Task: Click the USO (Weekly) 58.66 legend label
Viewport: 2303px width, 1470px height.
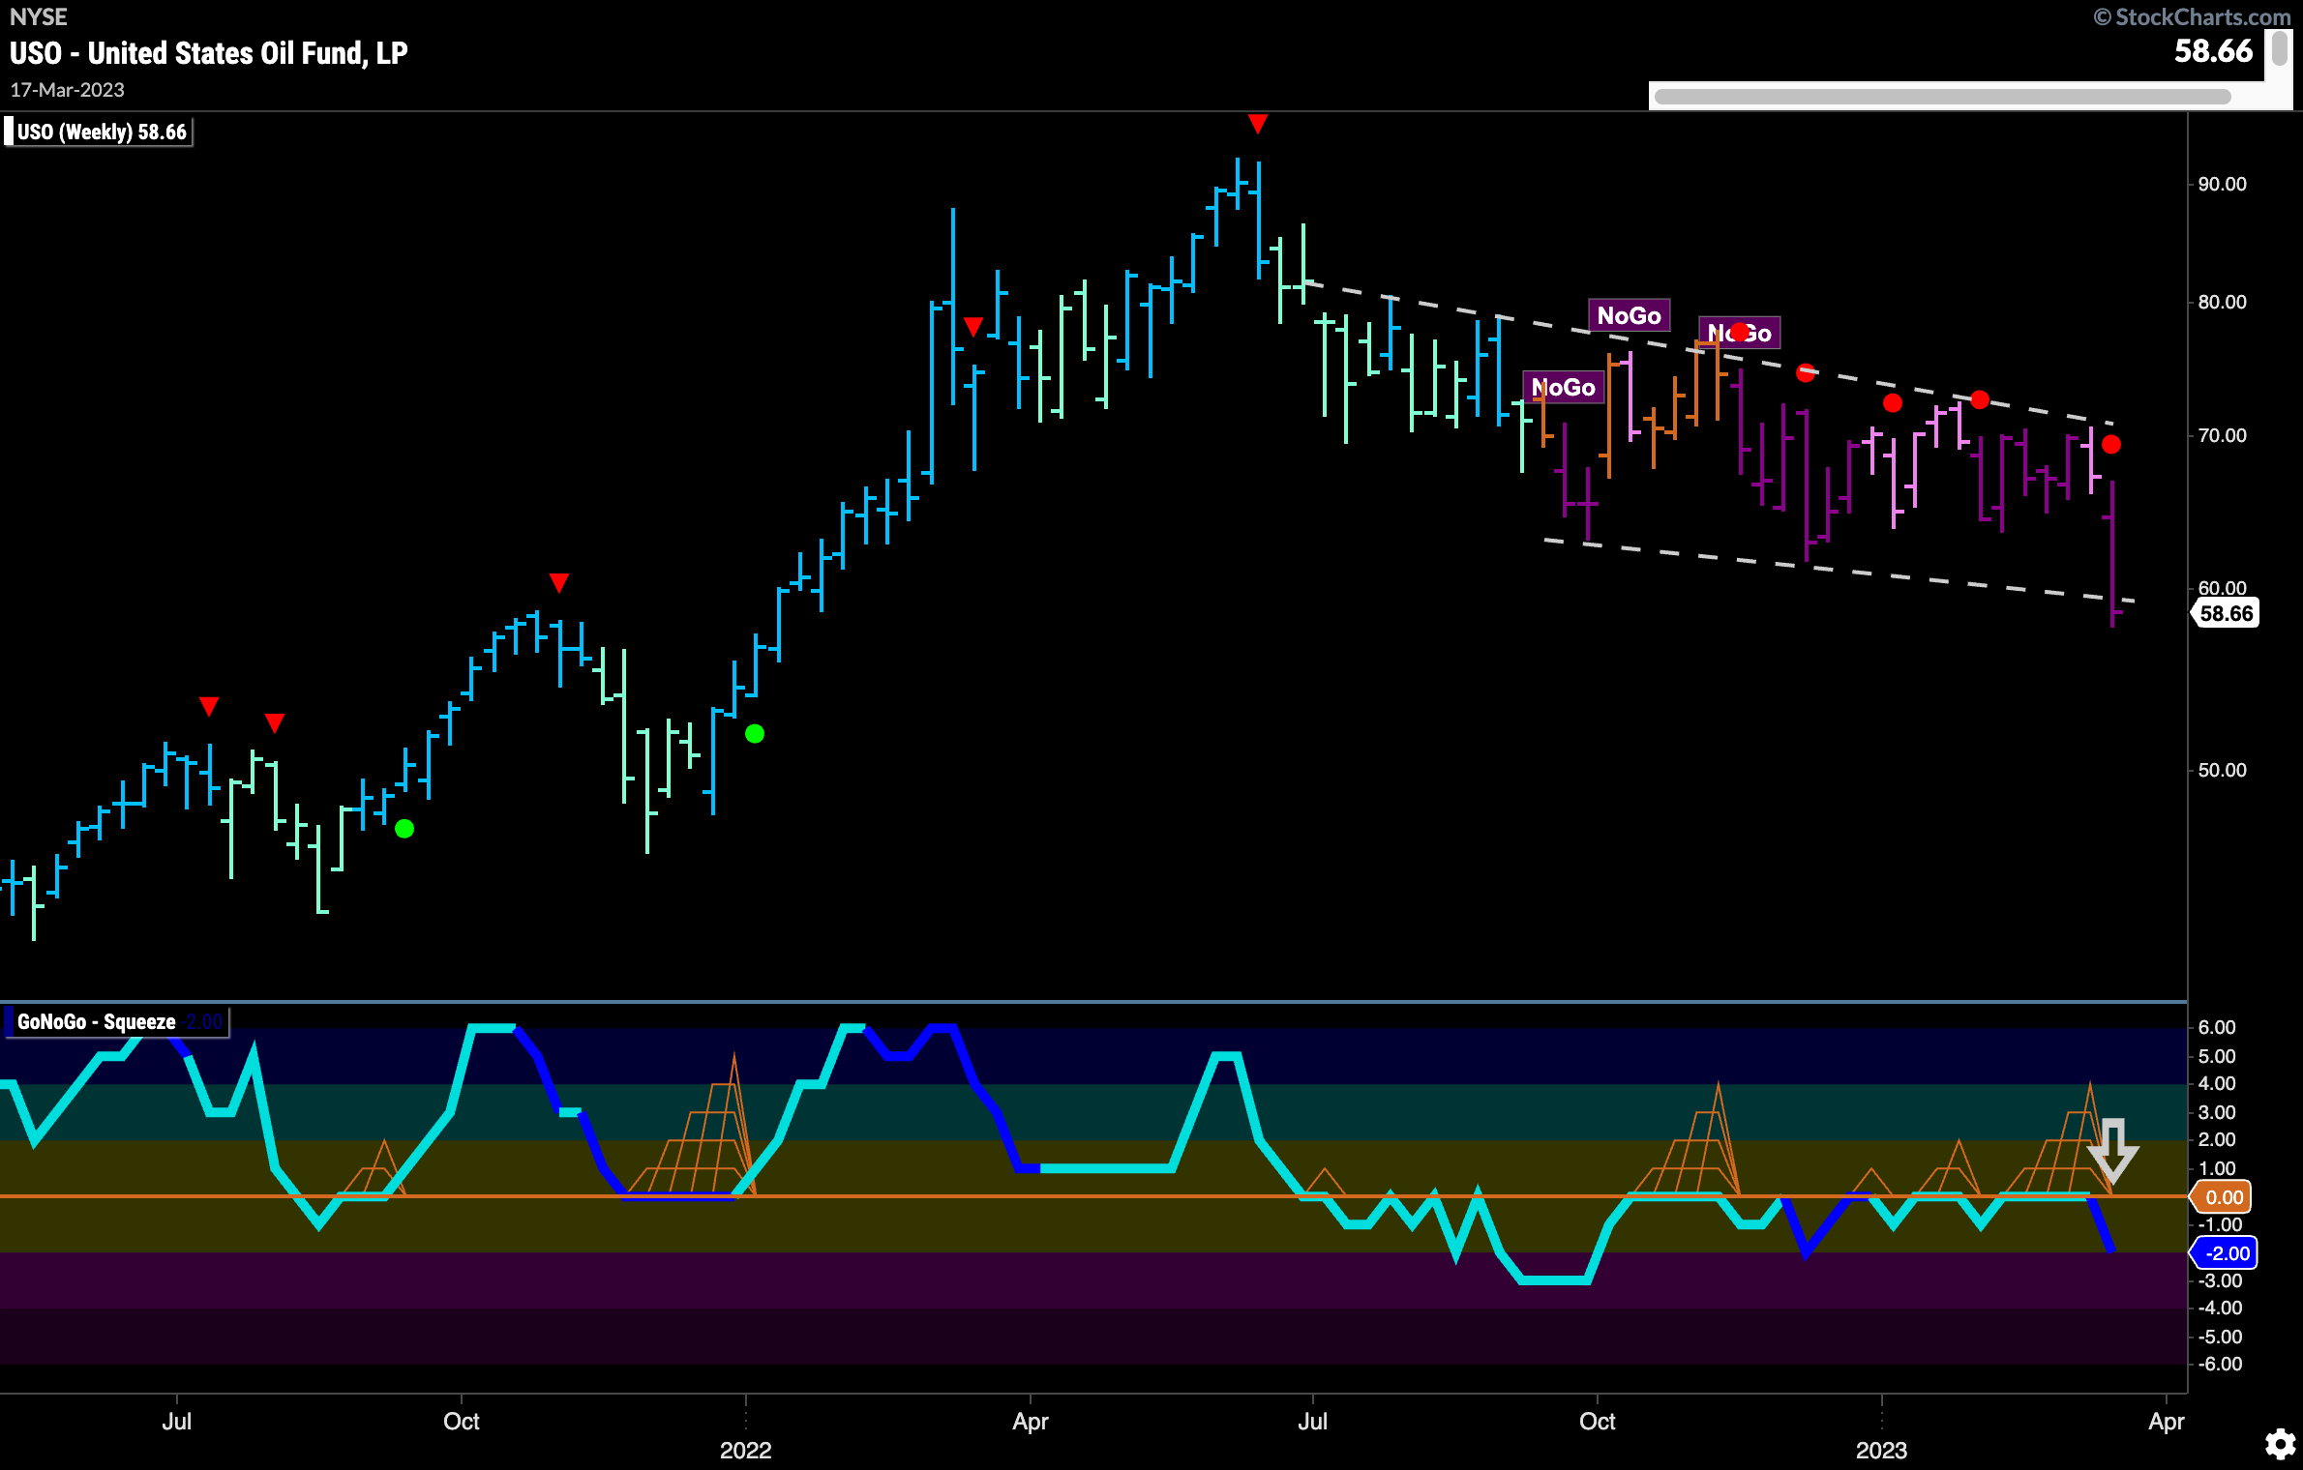Action: click(99, 132)
